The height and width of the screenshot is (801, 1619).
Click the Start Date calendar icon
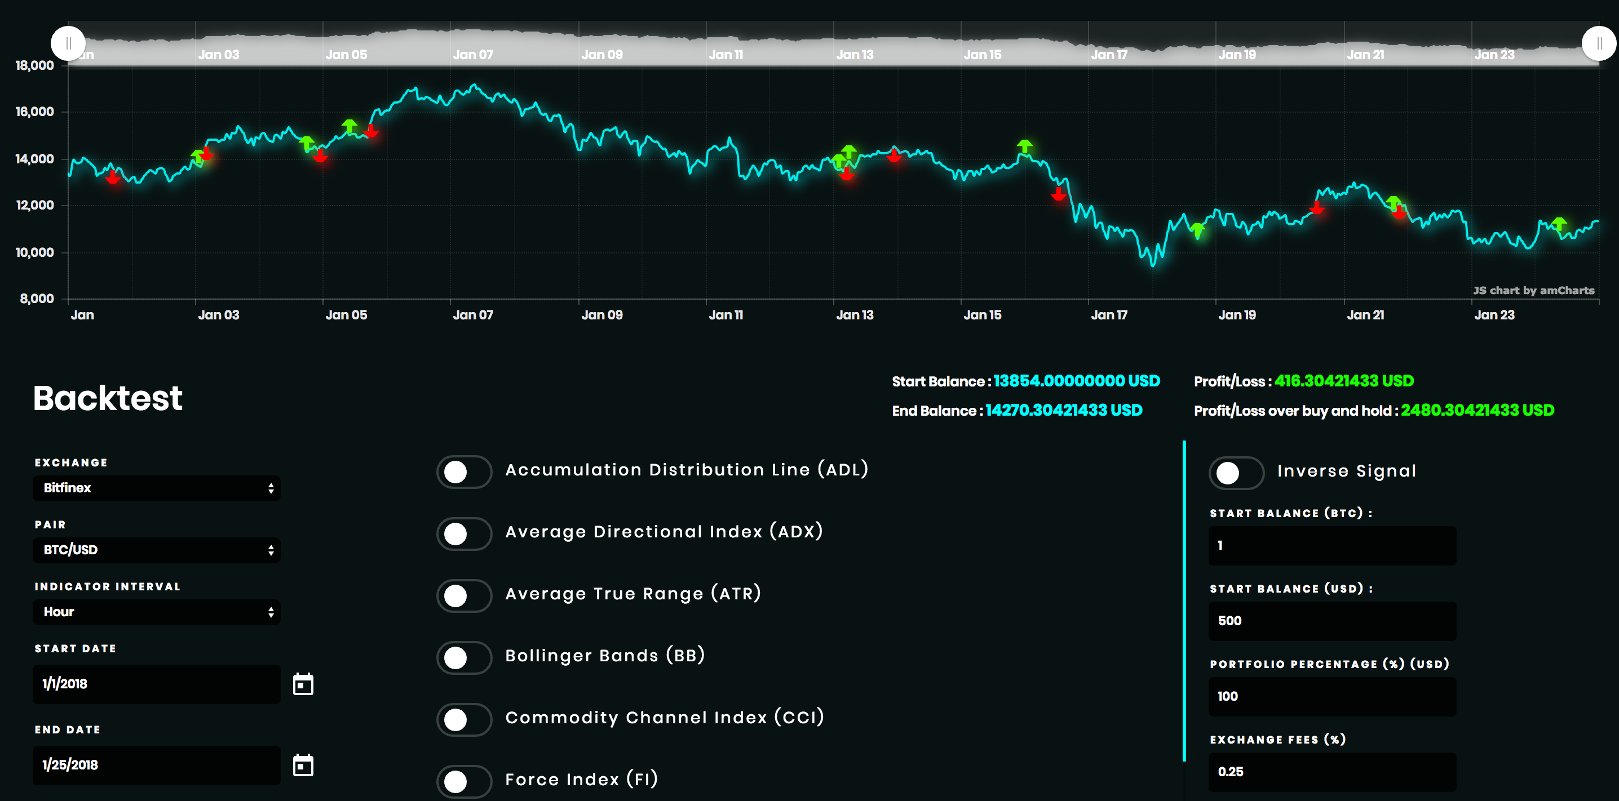pos(304,683)
